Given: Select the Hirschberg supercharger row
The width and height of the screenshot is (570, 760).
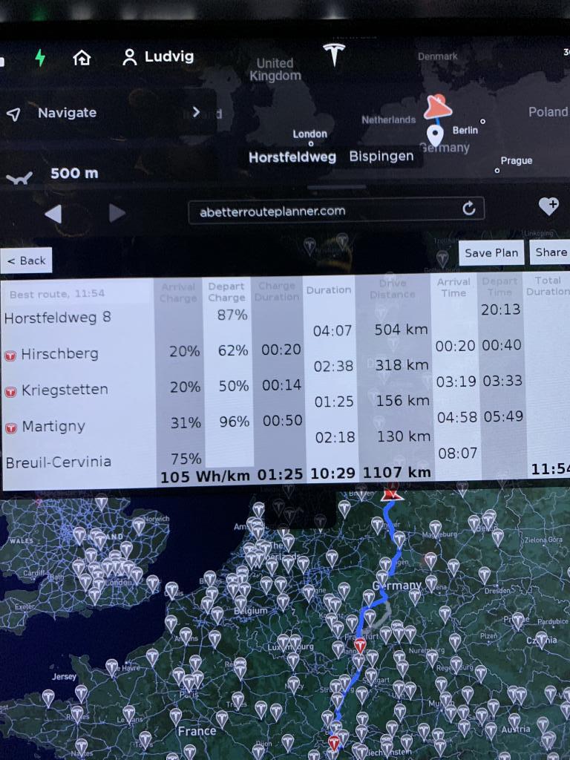Looking at the screenshot, I should coord(59,354).
